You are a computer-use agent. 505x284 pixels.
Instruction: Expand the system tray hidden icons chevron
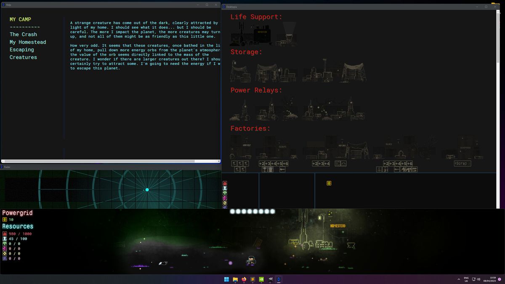[x=459, y=279]
